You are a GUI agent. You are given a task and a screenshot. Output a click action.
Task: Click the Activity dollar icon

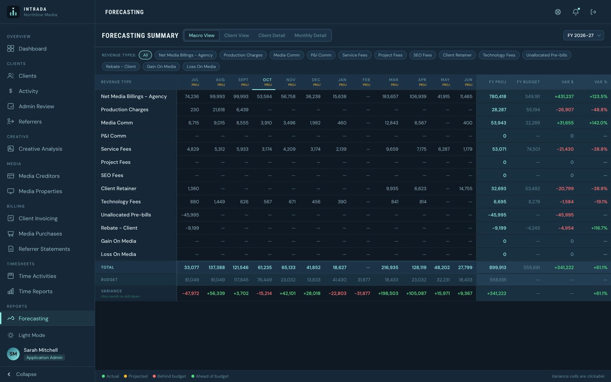[x=11, y=91]
